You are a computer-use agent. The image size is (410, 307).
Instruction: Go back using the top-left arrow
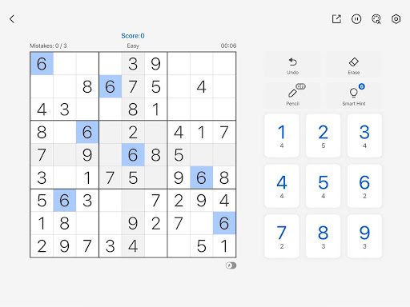(x=12, y=19)
